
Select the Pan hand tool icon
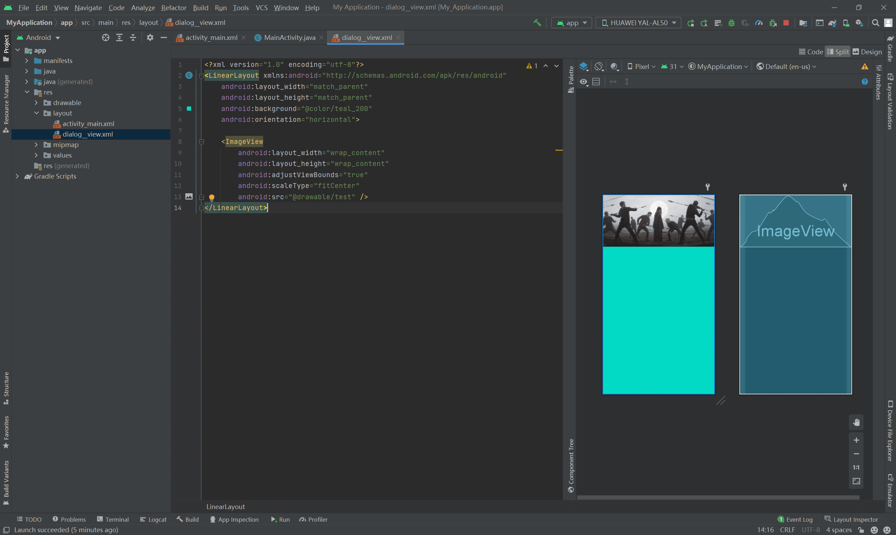856,422
